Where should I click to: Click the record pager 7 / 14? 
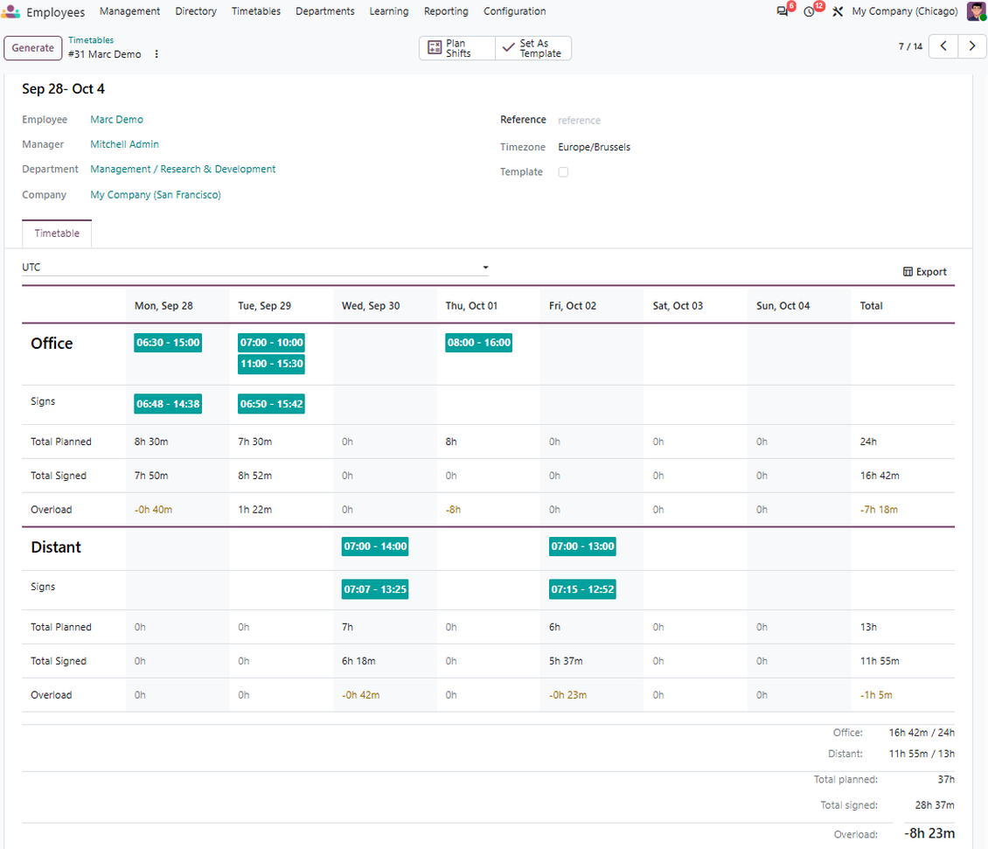[x=910, y=46]
